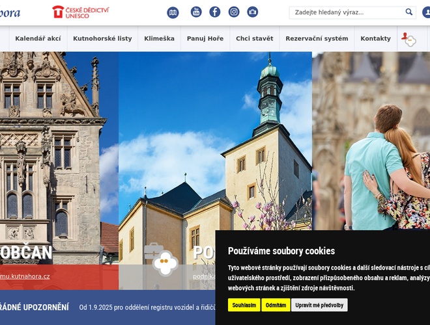
Task: Click Kontakty in the navigation
Action: click(375, 39)
